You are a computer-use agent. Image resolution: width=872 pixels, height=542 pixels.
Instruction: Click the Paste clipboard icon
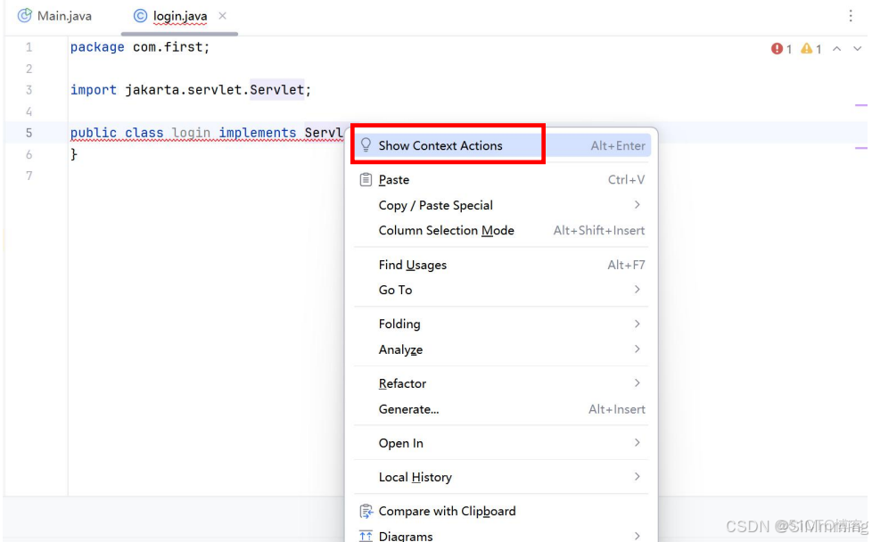[366, 179]
